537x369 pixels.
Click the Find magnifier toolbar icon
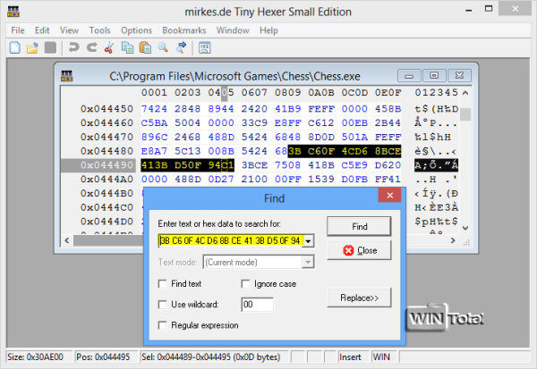coord(164,46)
